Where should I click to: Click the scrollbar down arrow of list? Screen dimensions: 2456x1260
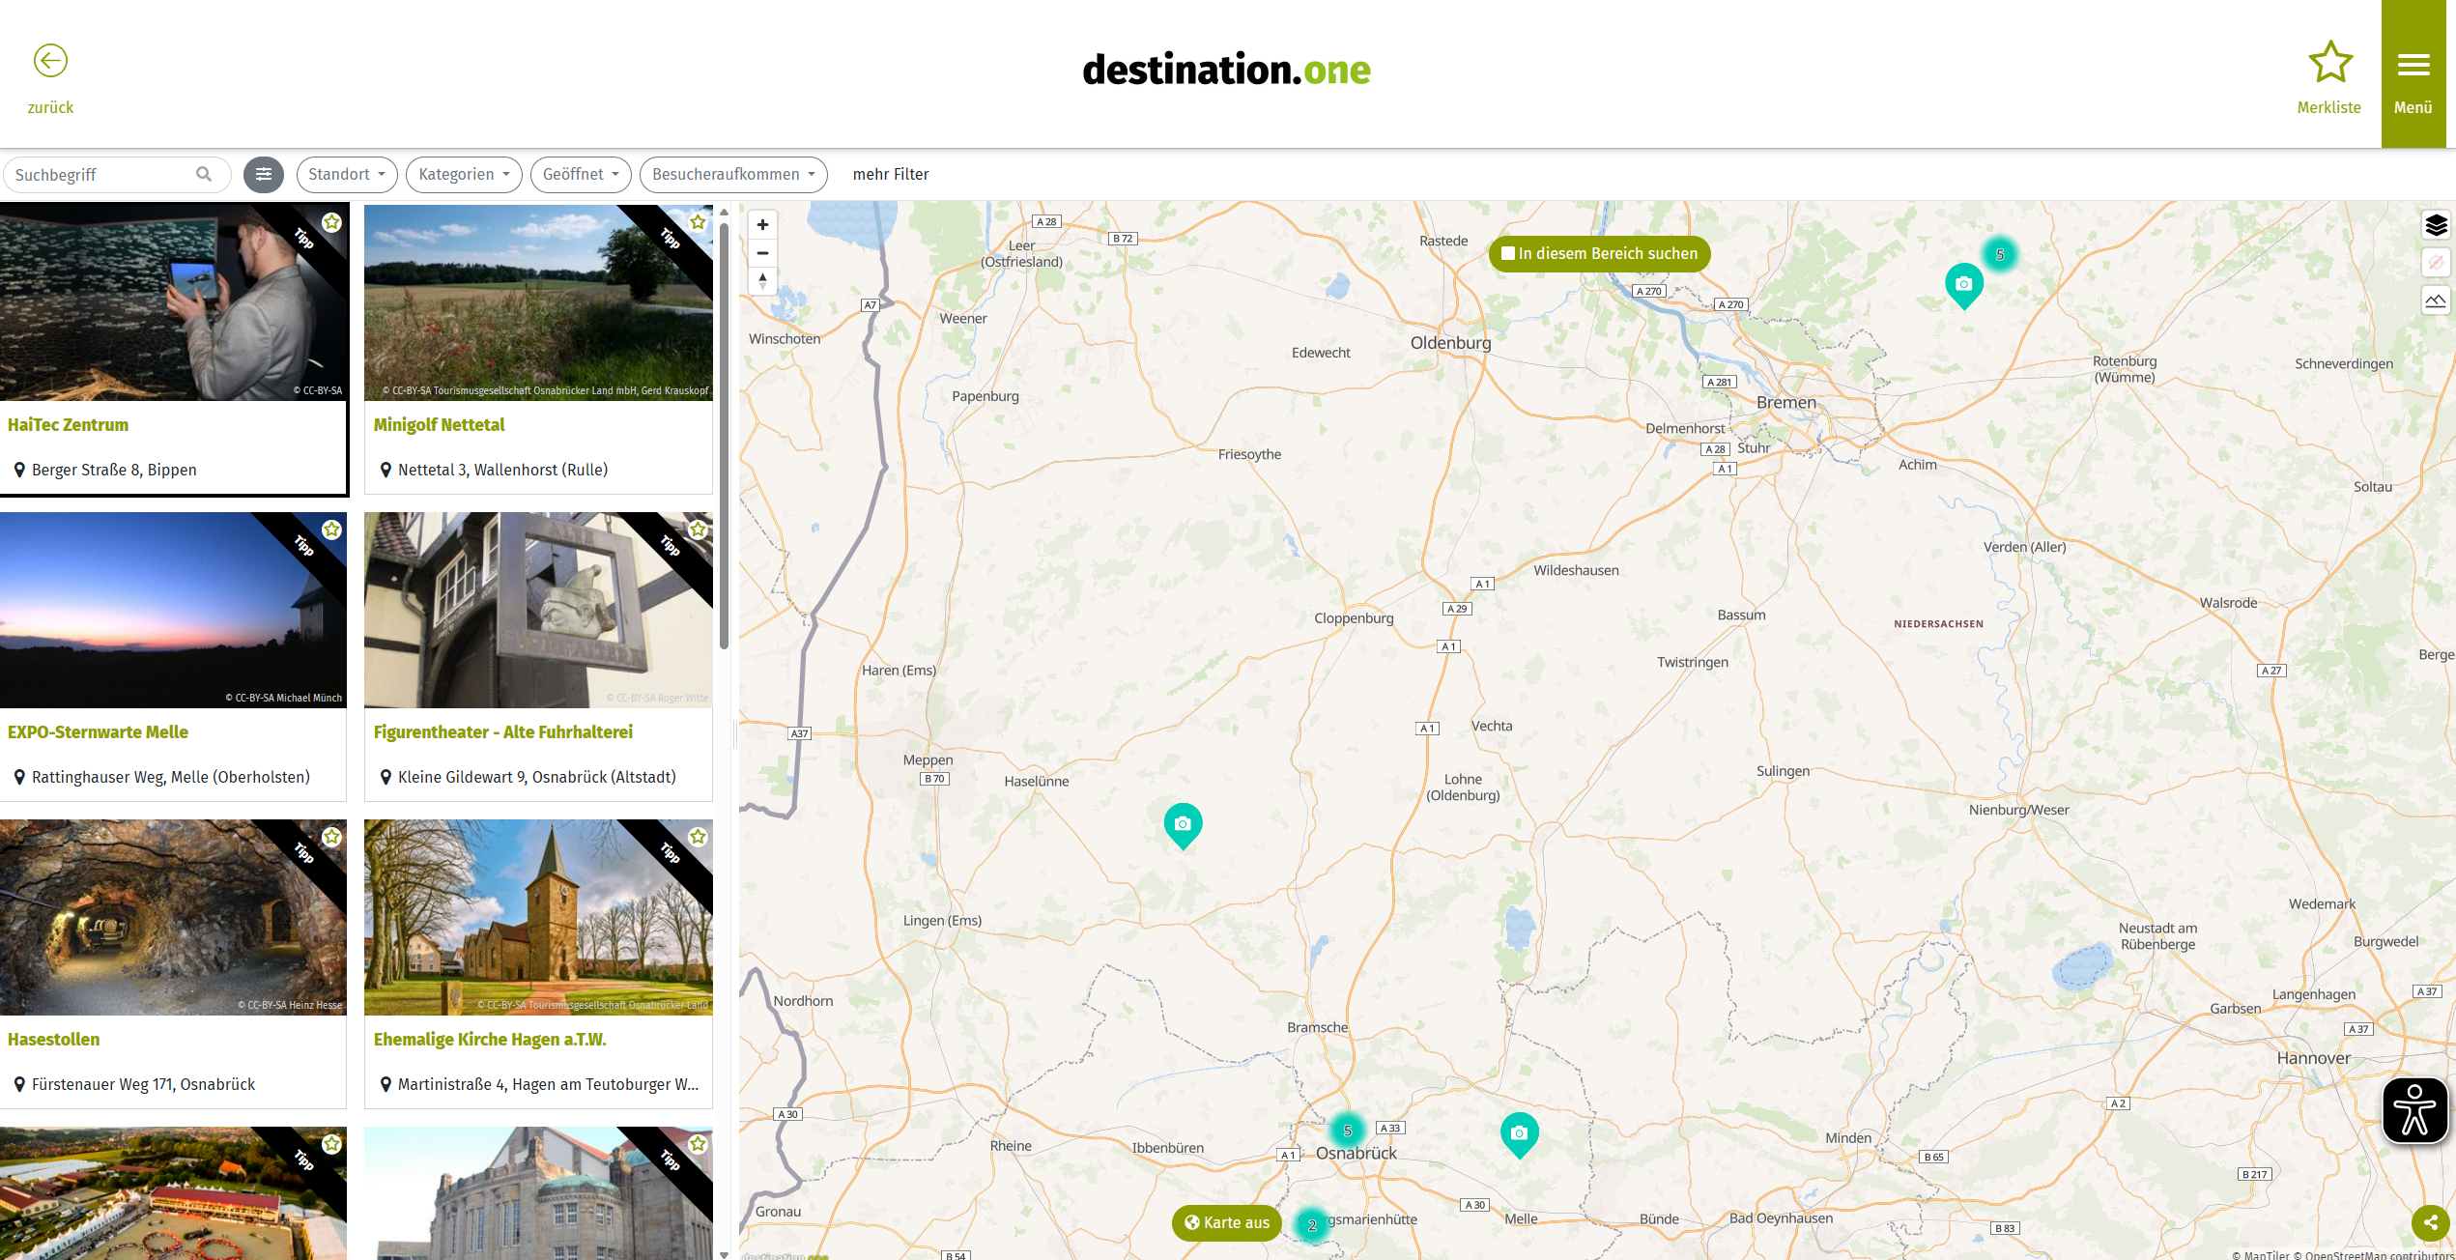[x=724, y=1254]
